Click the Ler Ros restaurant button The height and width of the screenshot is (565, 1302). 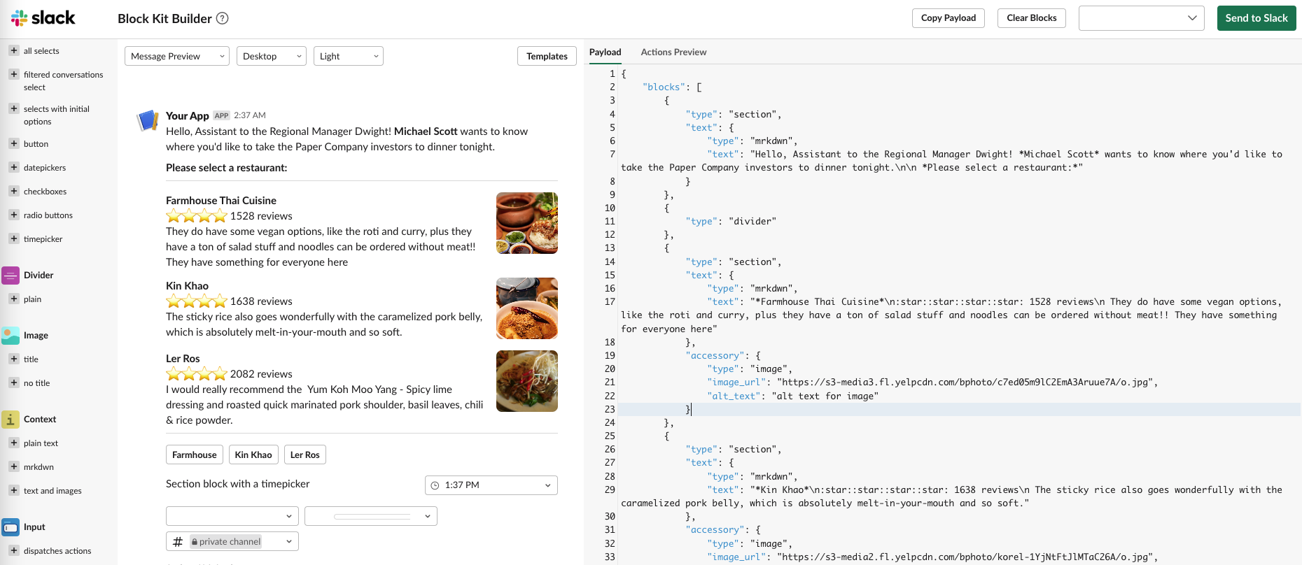[x=305, y=455]
